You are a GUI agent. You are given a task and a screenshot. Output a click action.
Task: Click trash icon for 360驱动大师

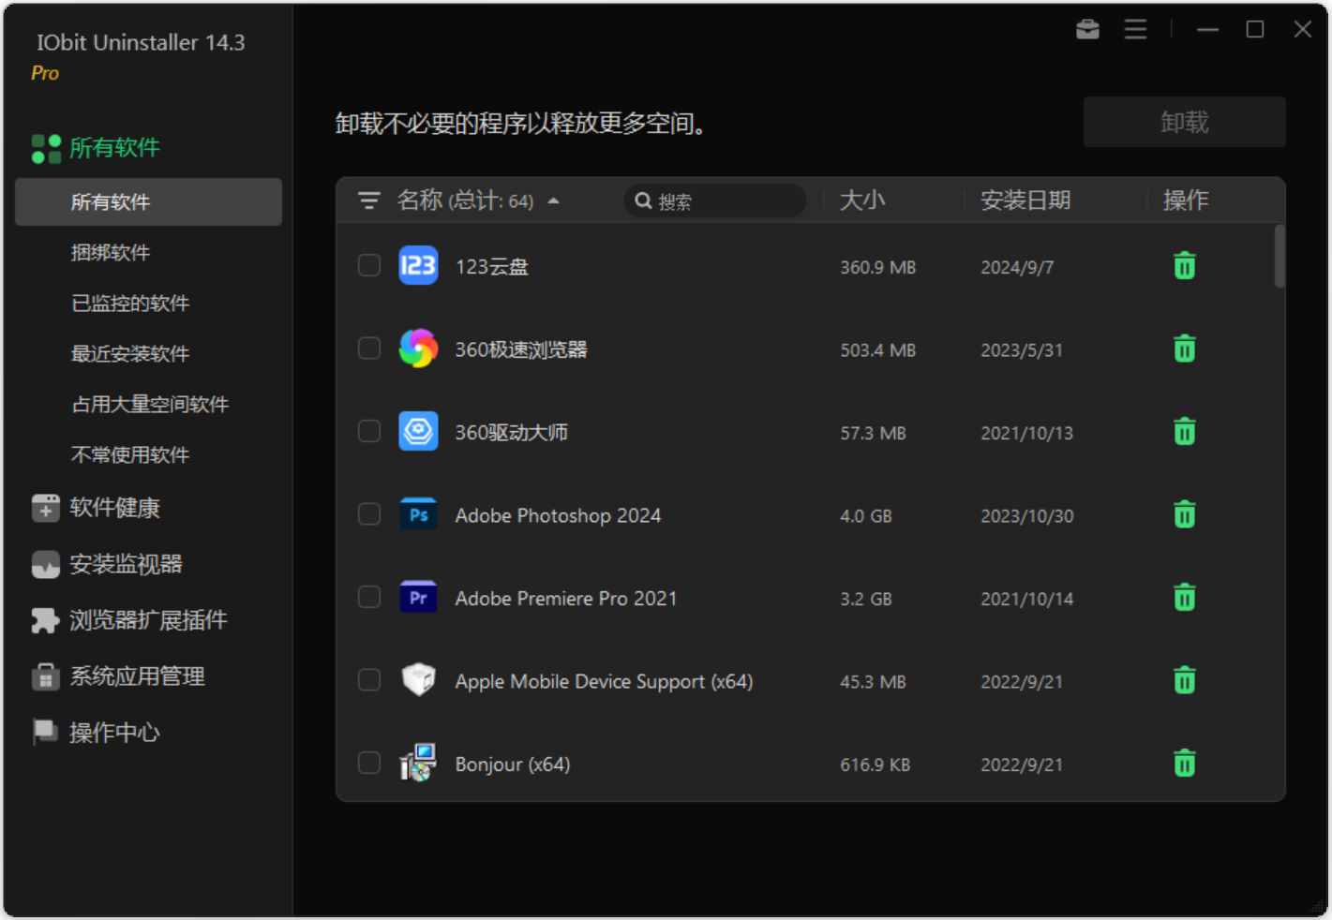1185,432
